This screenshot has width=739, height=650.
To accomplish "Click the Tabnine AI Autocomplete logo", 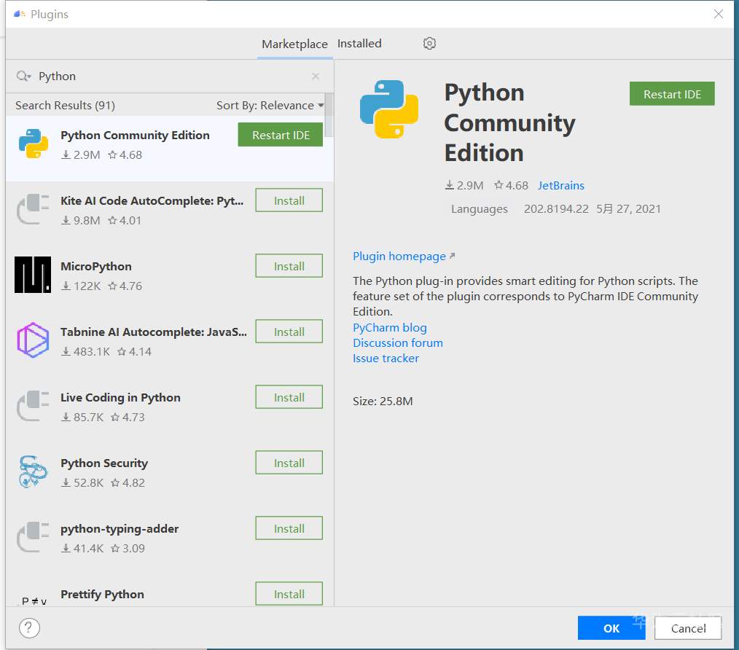I will coord(33,340).
